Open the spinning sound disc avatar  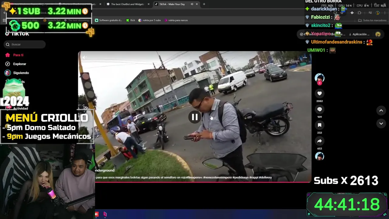(x=319, y=156)
